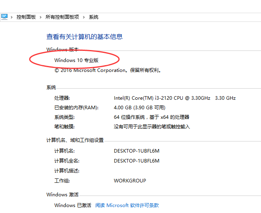Click the 系统类型 label
The height and width of the screenshot is (213, 261).
click(x=64, y=117)
